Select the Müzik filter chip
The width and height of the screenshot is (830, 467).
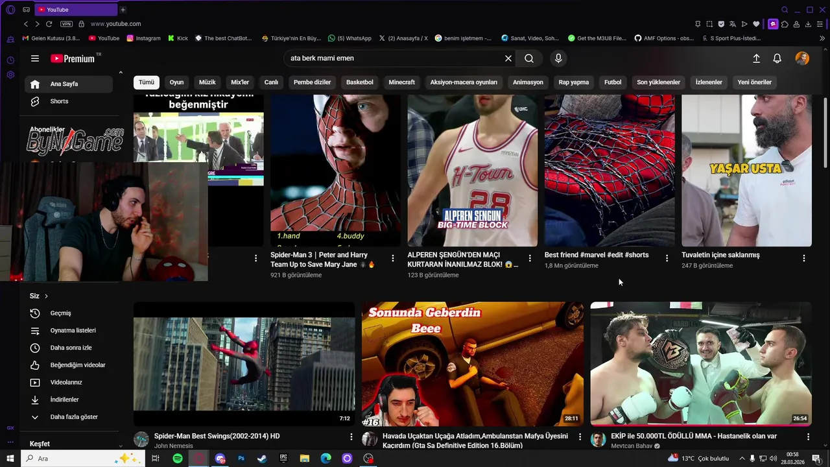click(x=207, y=82)
